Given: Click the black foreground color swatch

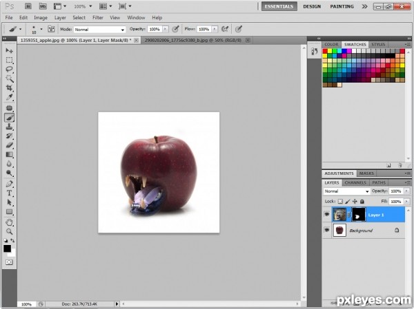Looking at the screenshot, I should tap(7, 248).
